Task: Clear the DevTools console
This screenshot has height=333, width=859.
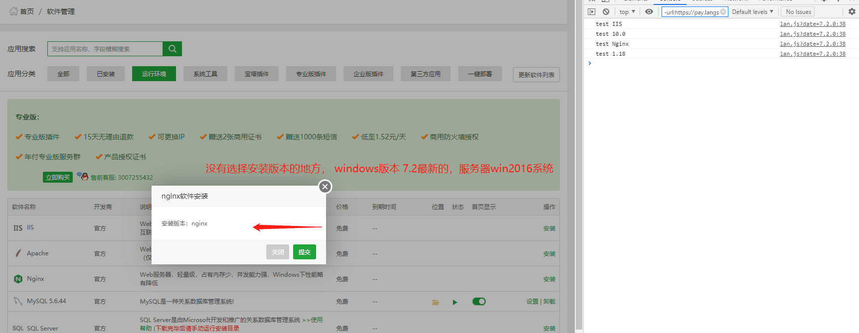Action: coord(606,11)
